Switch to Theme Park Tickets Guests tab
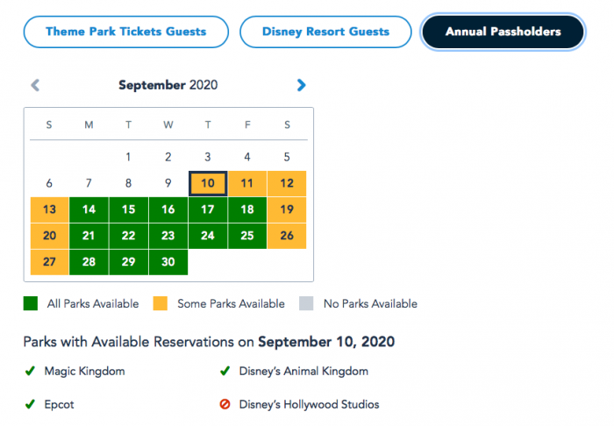Viewport: 614px width, 426px height. (x=125, y=32)
